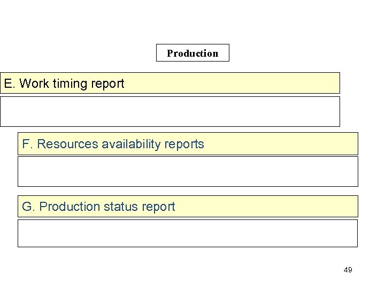Select the 'G. Production status report' heading
Image resolution: width=385 pixels, height=289 pixels.
tap(188, 206)
